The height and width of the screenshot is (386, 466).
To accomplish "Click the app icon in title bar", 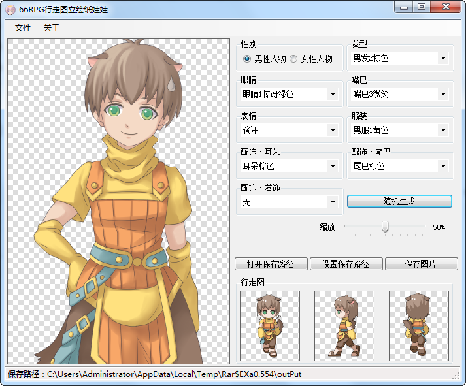I will click(x=10, y=10).
